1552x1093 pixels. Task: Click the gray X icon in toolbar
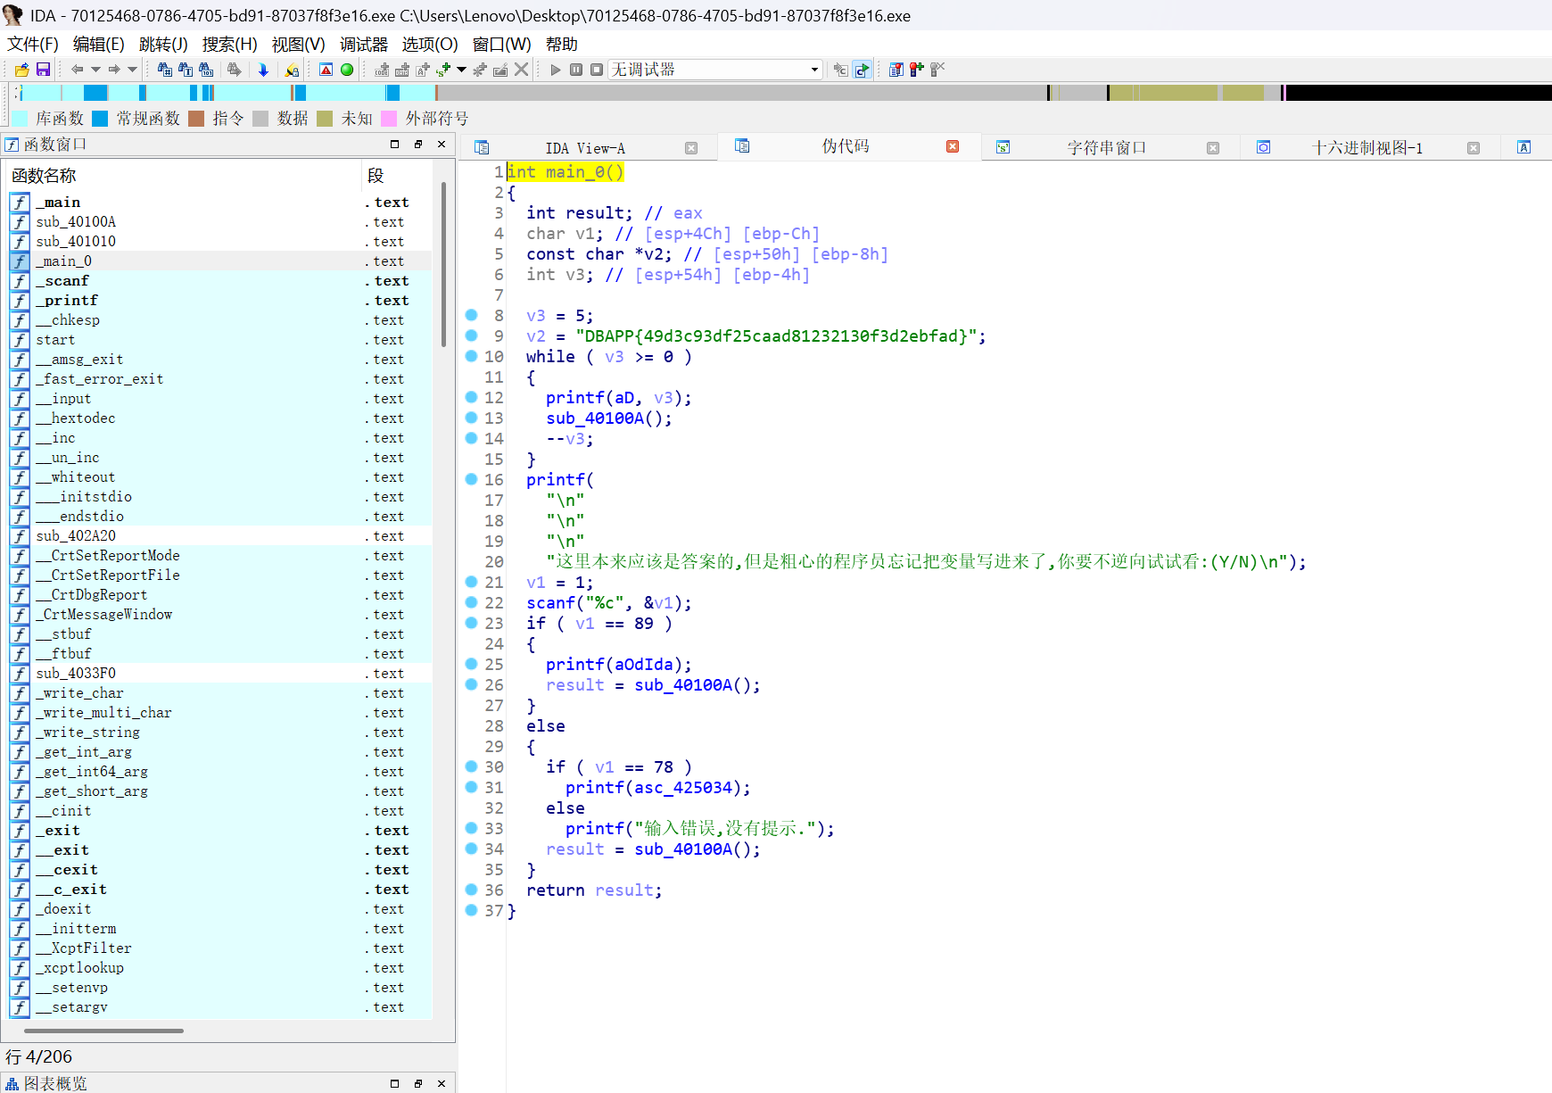click(522, 70)
